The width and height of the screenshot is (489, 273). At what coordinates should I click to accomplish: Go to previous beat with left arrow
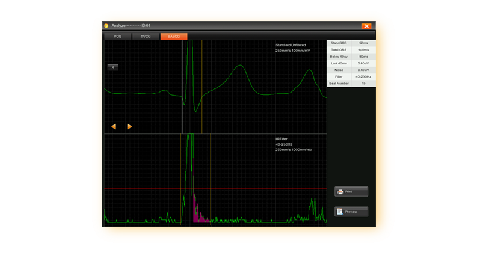click(x=114, y=126)
